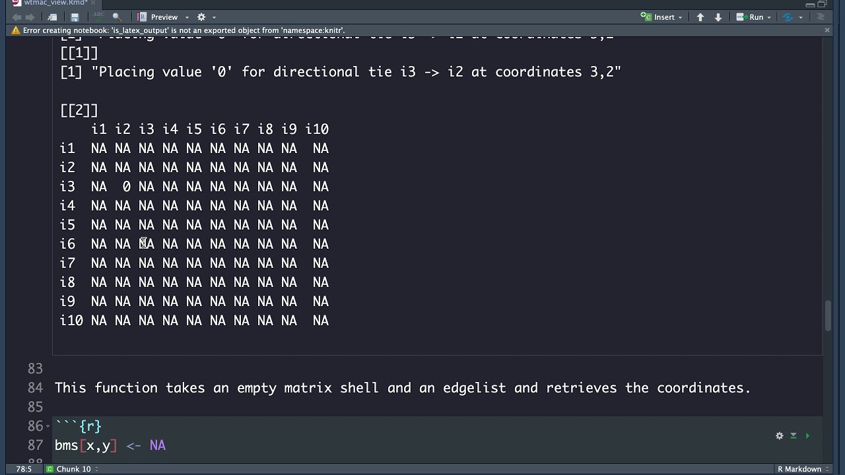This screenshot has height=475, width=845.
Task: Maximize the source pane
Action: 822,4
